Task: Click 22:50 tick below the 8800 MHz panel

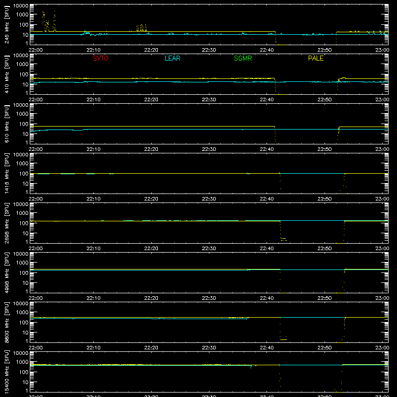Action: tap(325, 348)
